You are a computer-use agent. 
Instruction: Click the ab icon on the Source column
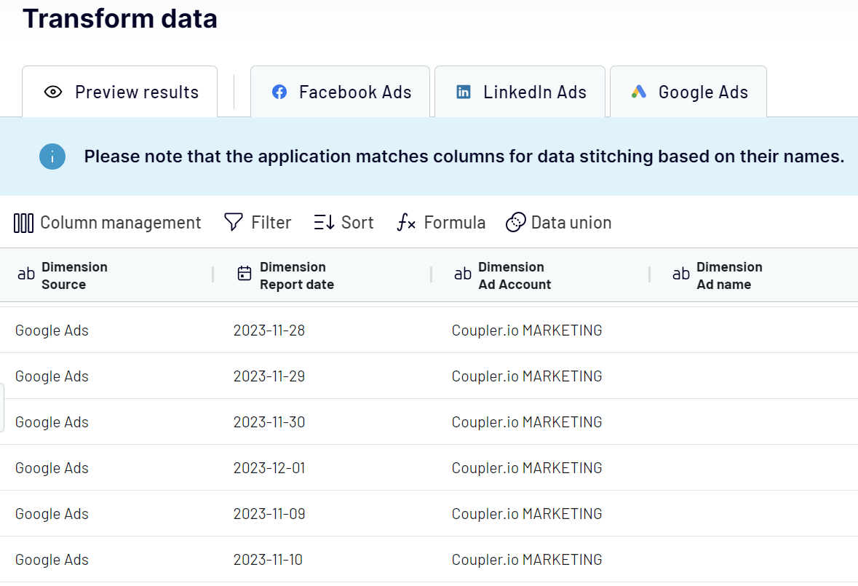(26, 274)
